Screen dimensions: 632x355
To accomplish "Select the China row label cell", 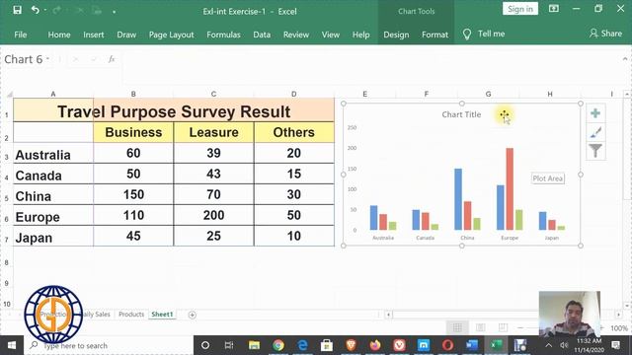I will [53, 195].
